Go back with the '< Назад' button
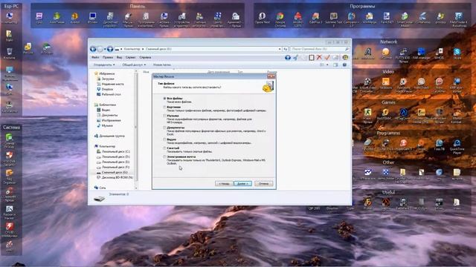Screen dimensions: 476x267 tap(224, 183)
